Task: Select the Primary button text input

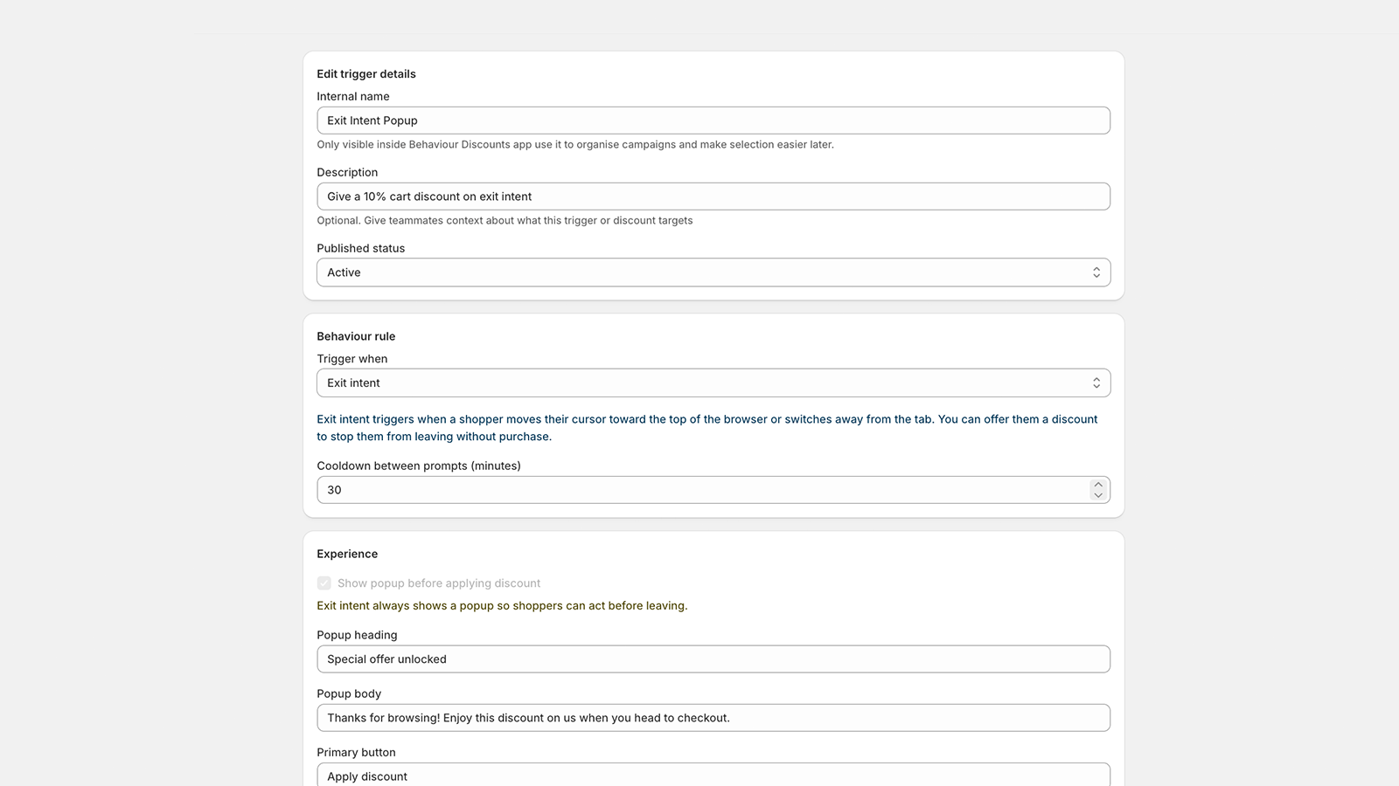Action: point(713,776)
